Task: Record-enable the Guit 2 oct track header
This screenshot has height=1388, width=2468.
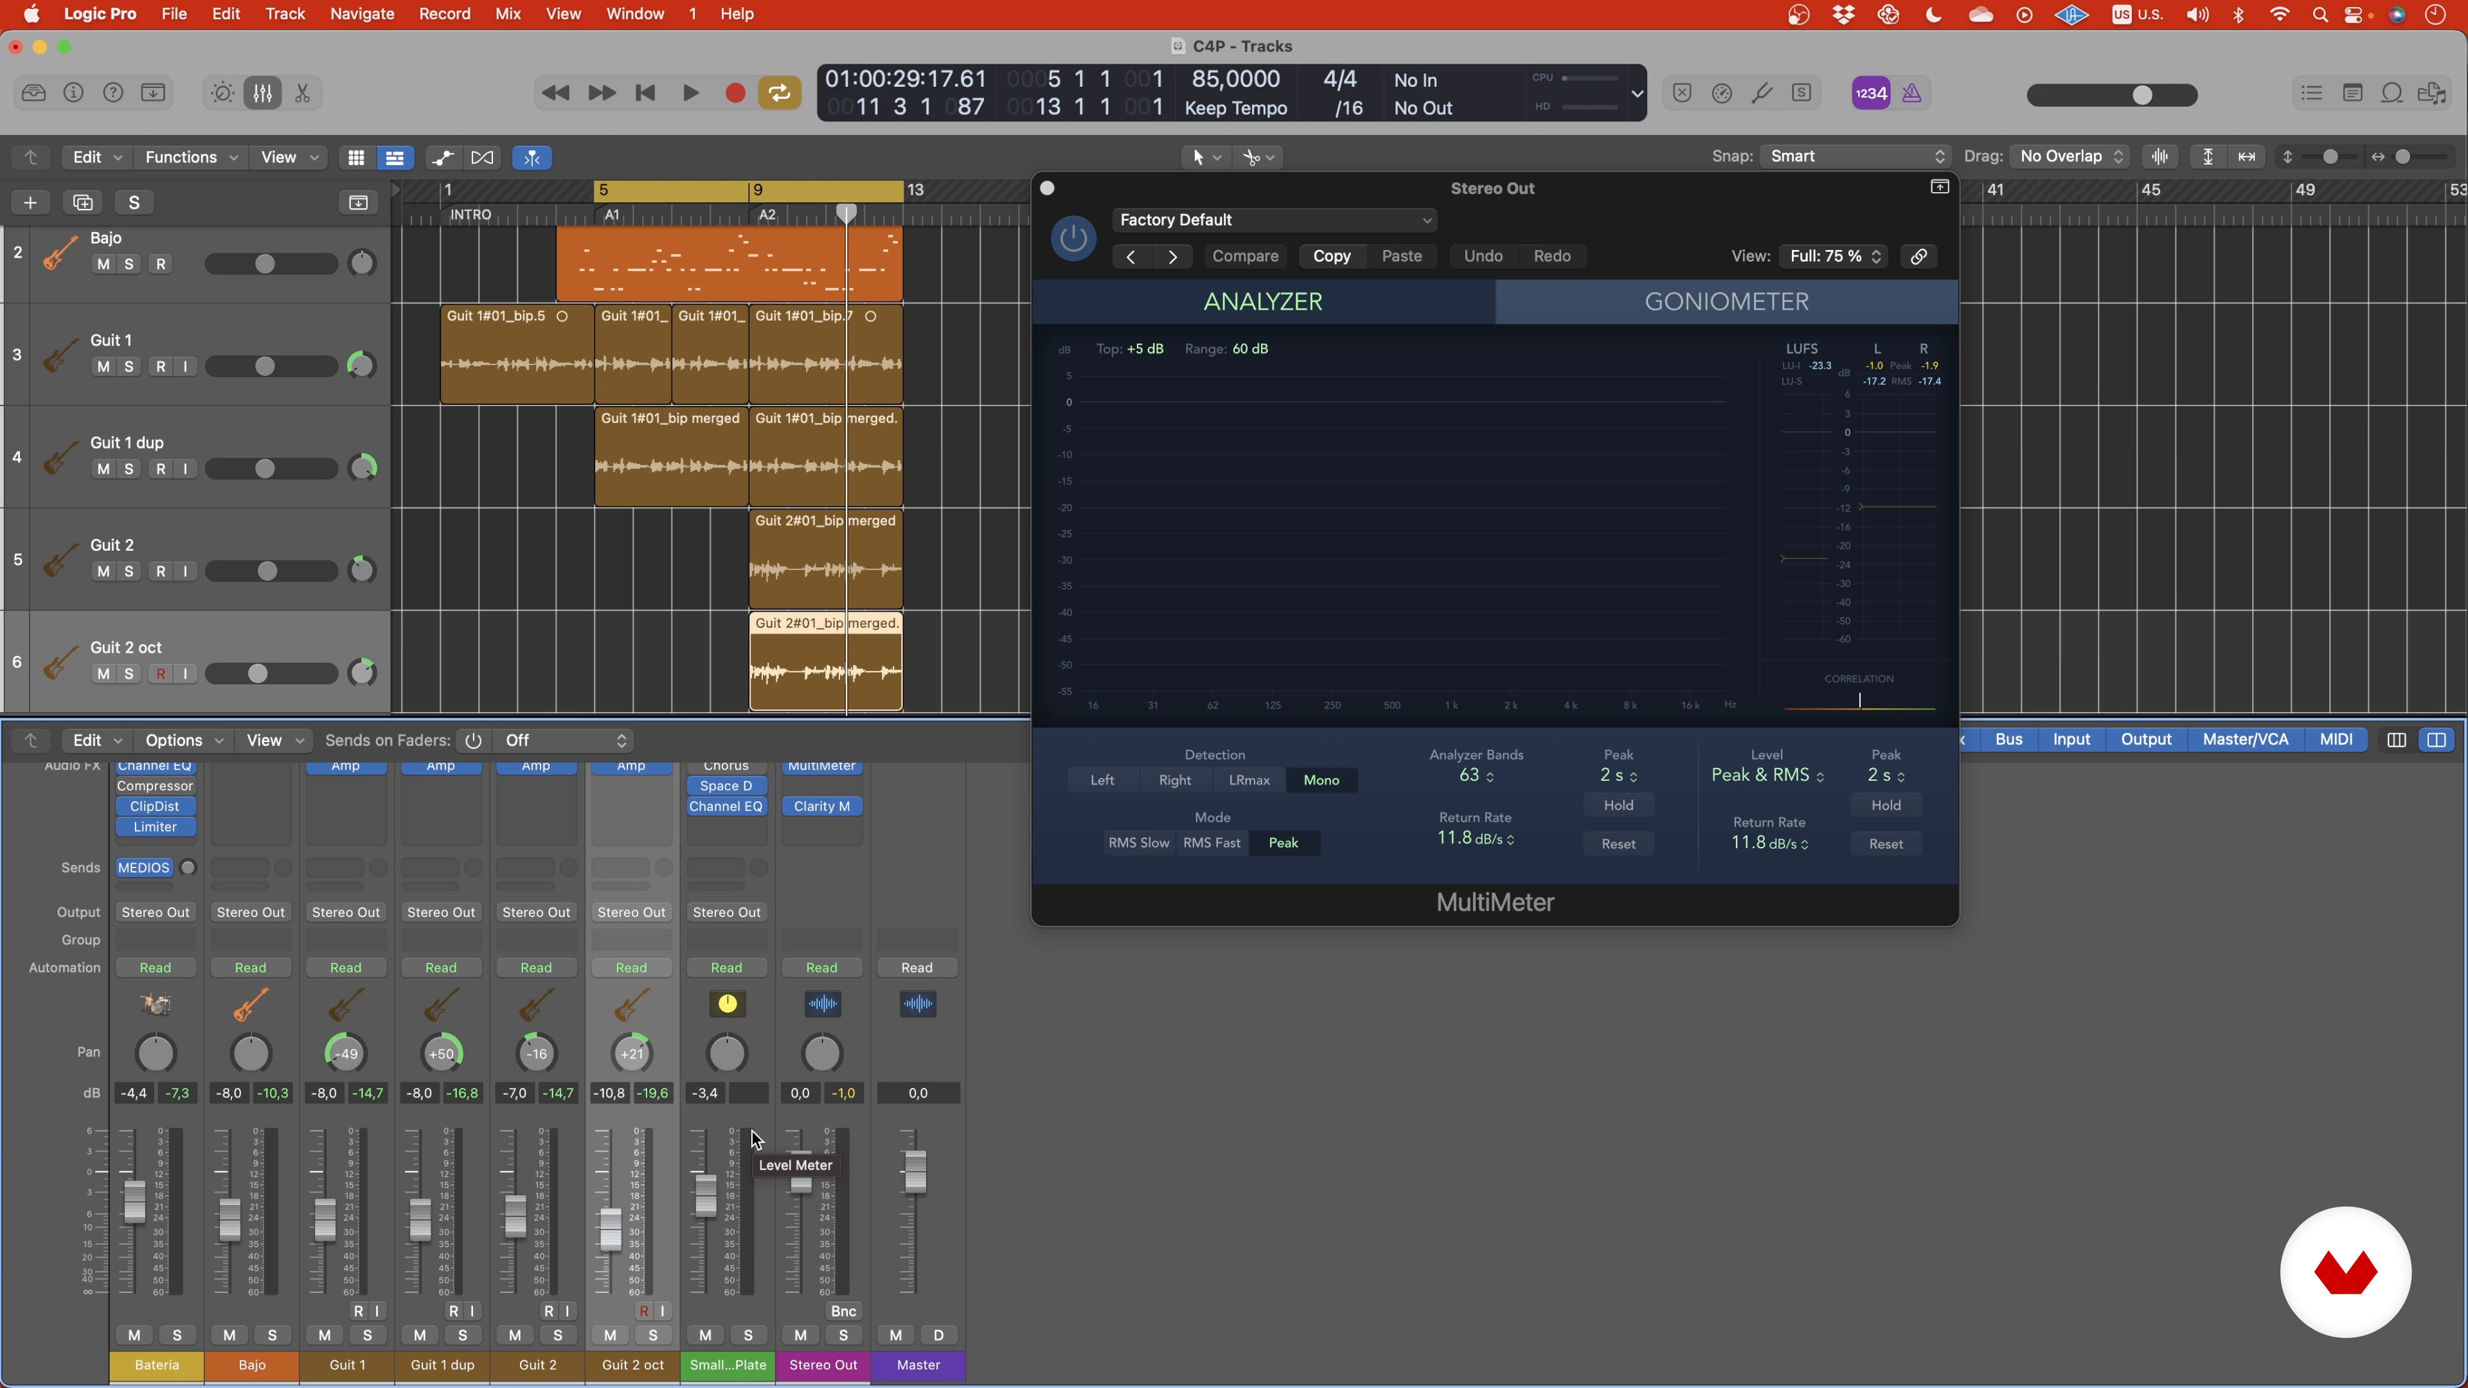Action: (x=161, y=674)
